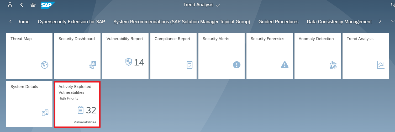Click the globe icon on Threat Map
Image resolution: width=395 pixels, height=132 pixels.
pyautogui.click(x=45, y=65)
